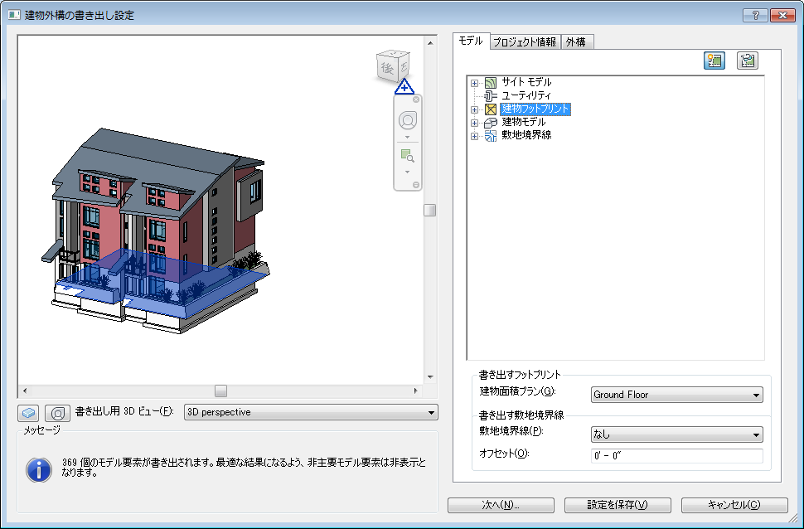
Task: Click the オフセット(O) label
Action: [504, 454]
